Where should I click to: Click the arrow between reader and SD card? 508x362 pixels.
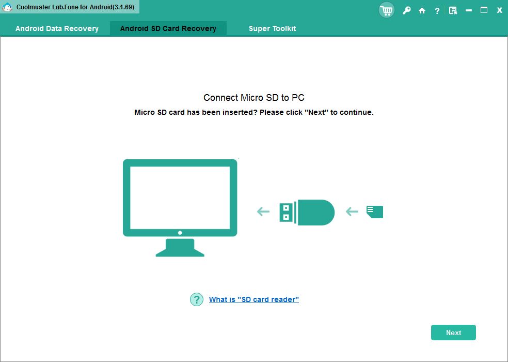click(351, 212)
